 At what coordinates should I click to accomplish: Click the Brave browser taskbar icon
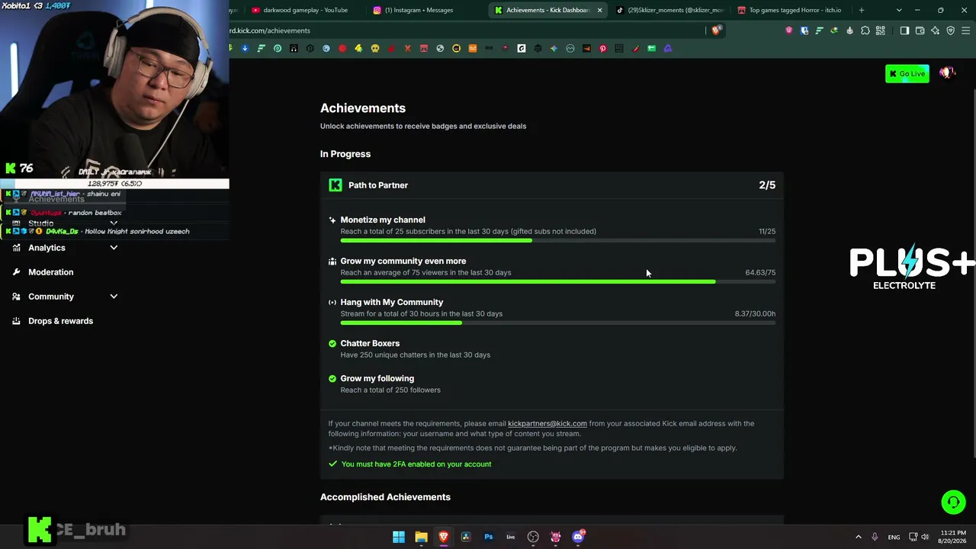[x=444, y=537]
